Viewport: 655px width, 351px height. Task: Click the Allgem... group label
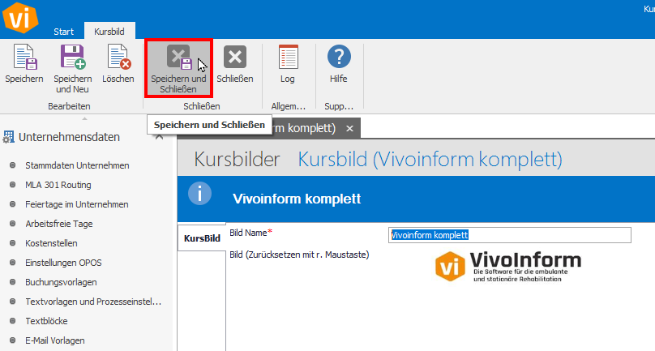click(289, 106)
